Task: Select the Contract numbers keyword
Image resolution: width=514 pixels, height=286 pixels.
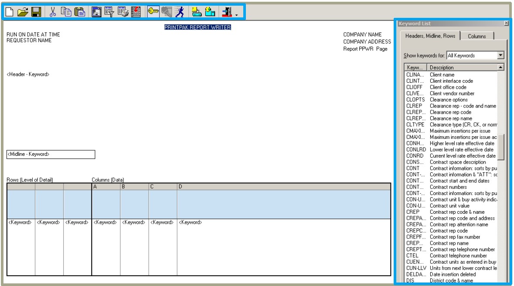Action: pyautogui.click(x=451, y=187)
